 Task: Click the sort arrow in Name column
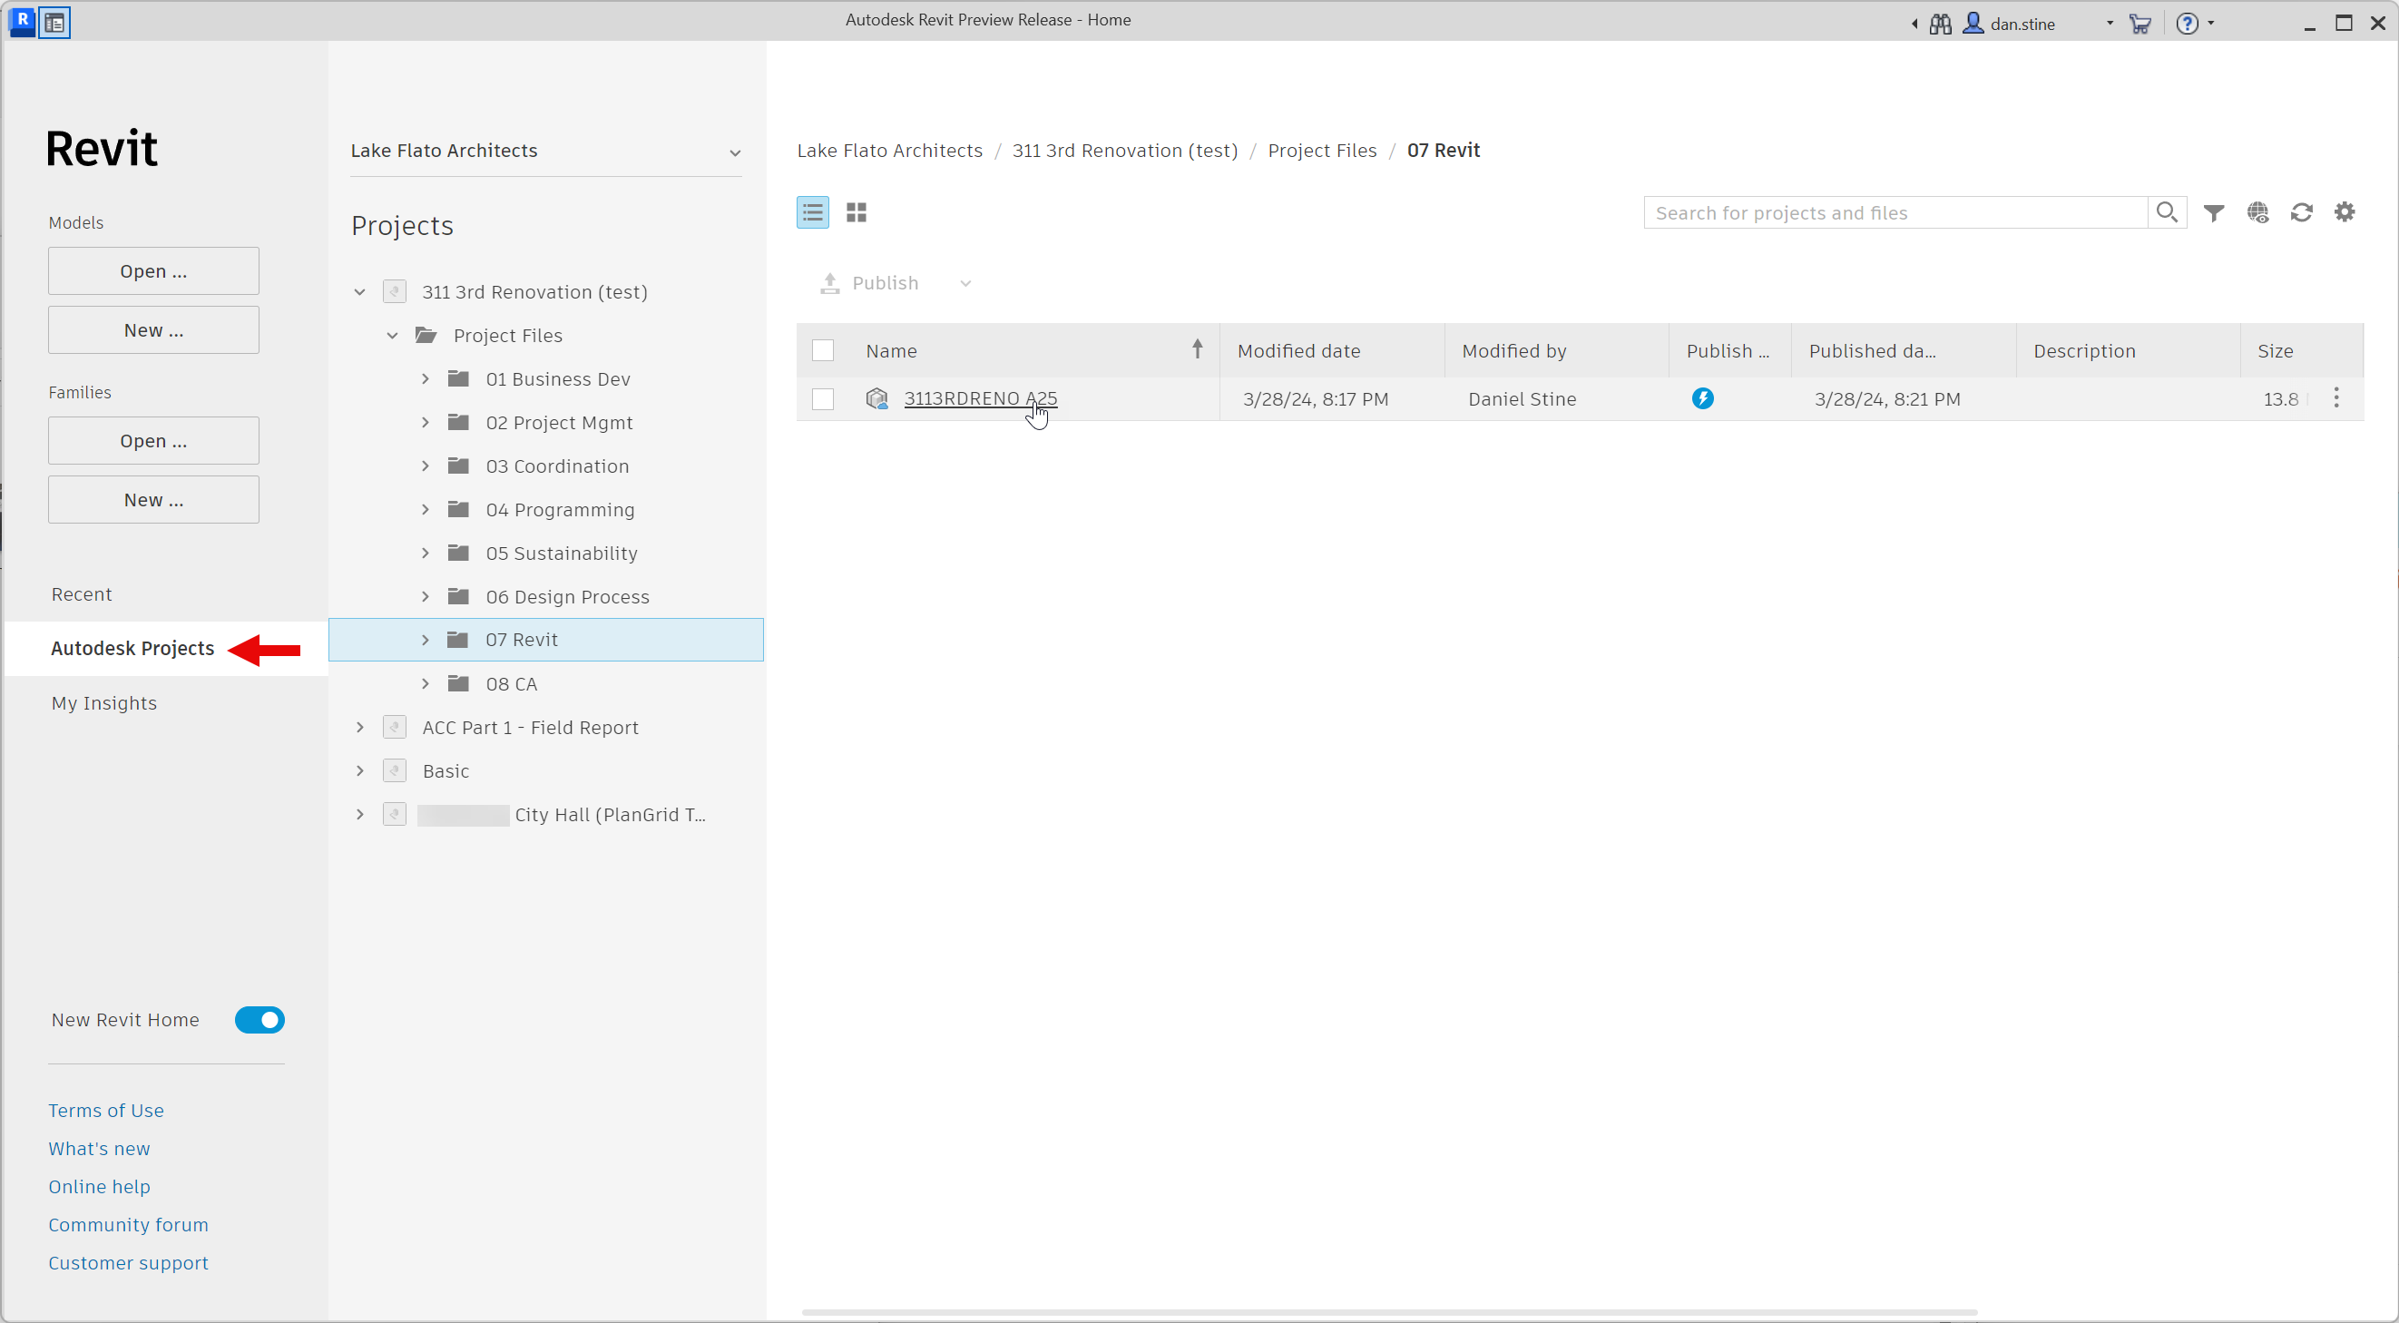[1198, 349]
